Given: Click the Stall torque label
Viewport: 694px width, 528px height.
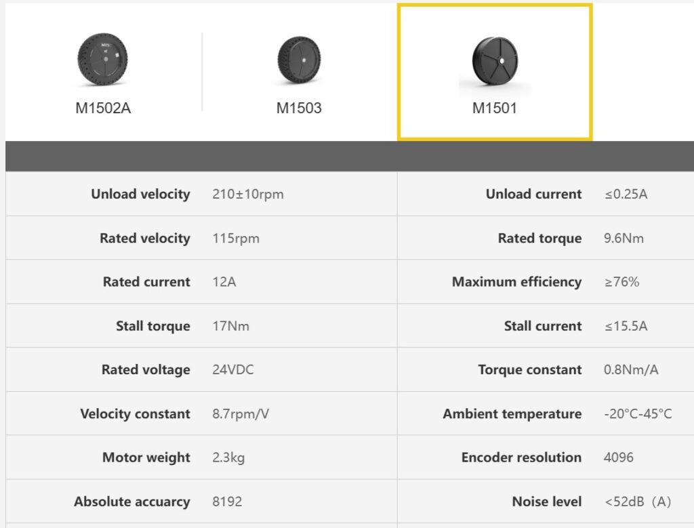Looking at the screenshot, I should (x=152, y=326).
